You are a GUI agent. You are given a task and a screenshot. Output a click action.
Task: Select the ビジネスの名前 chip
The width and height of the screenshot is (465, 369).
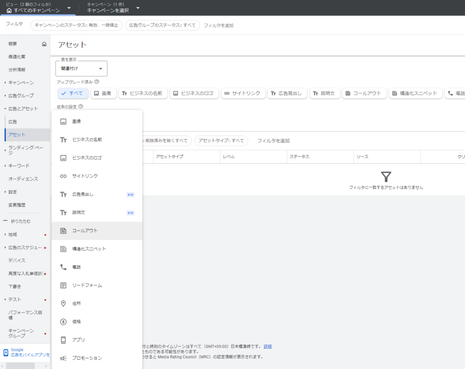coord(143,93)
